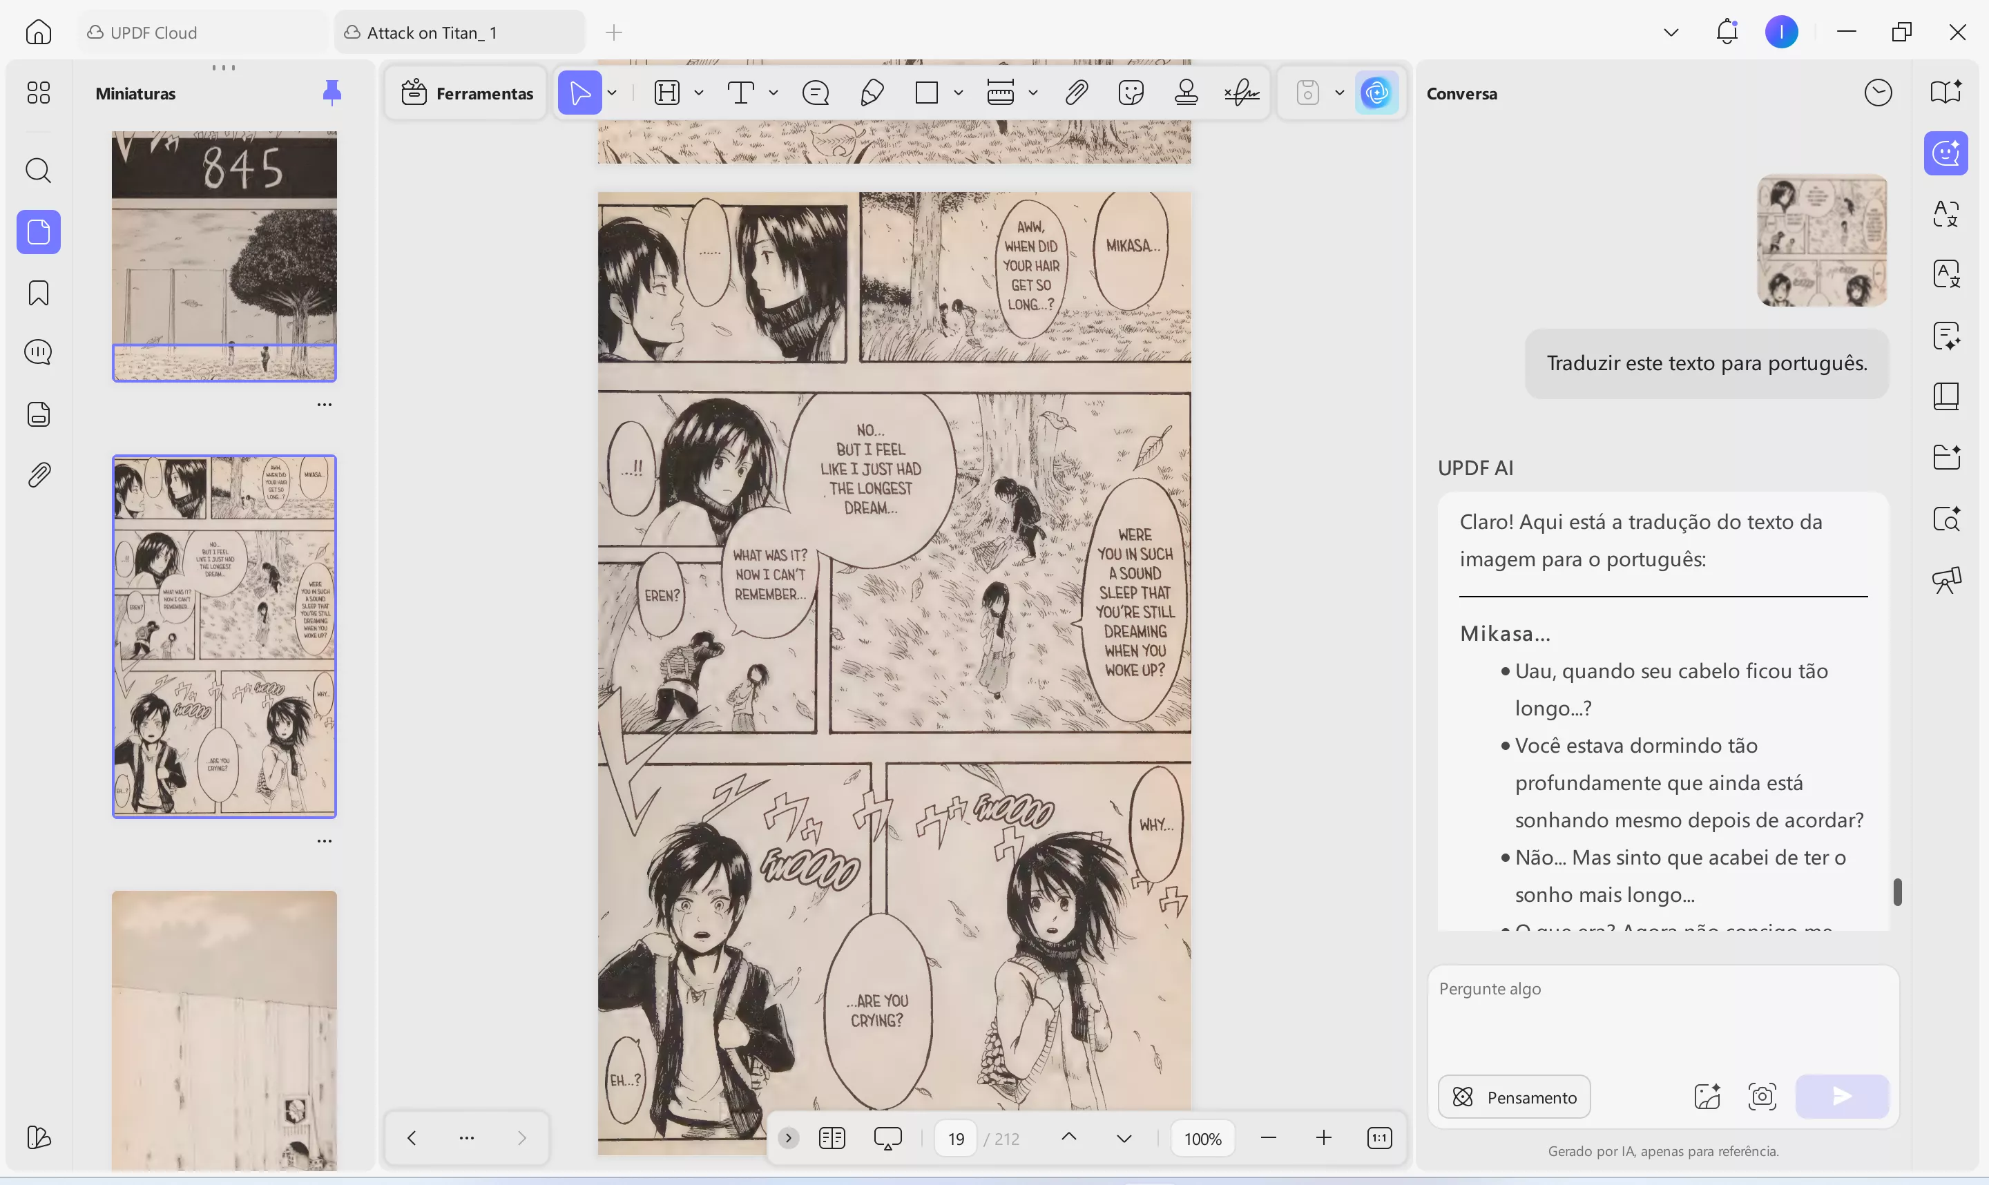Zoom in using the plus button
1989x1185 pixels.
[x=1324, y=1138]
